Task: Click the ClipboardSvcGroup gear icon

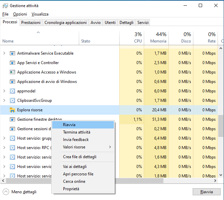Action: pyautogui.click(x=12, y=101)
